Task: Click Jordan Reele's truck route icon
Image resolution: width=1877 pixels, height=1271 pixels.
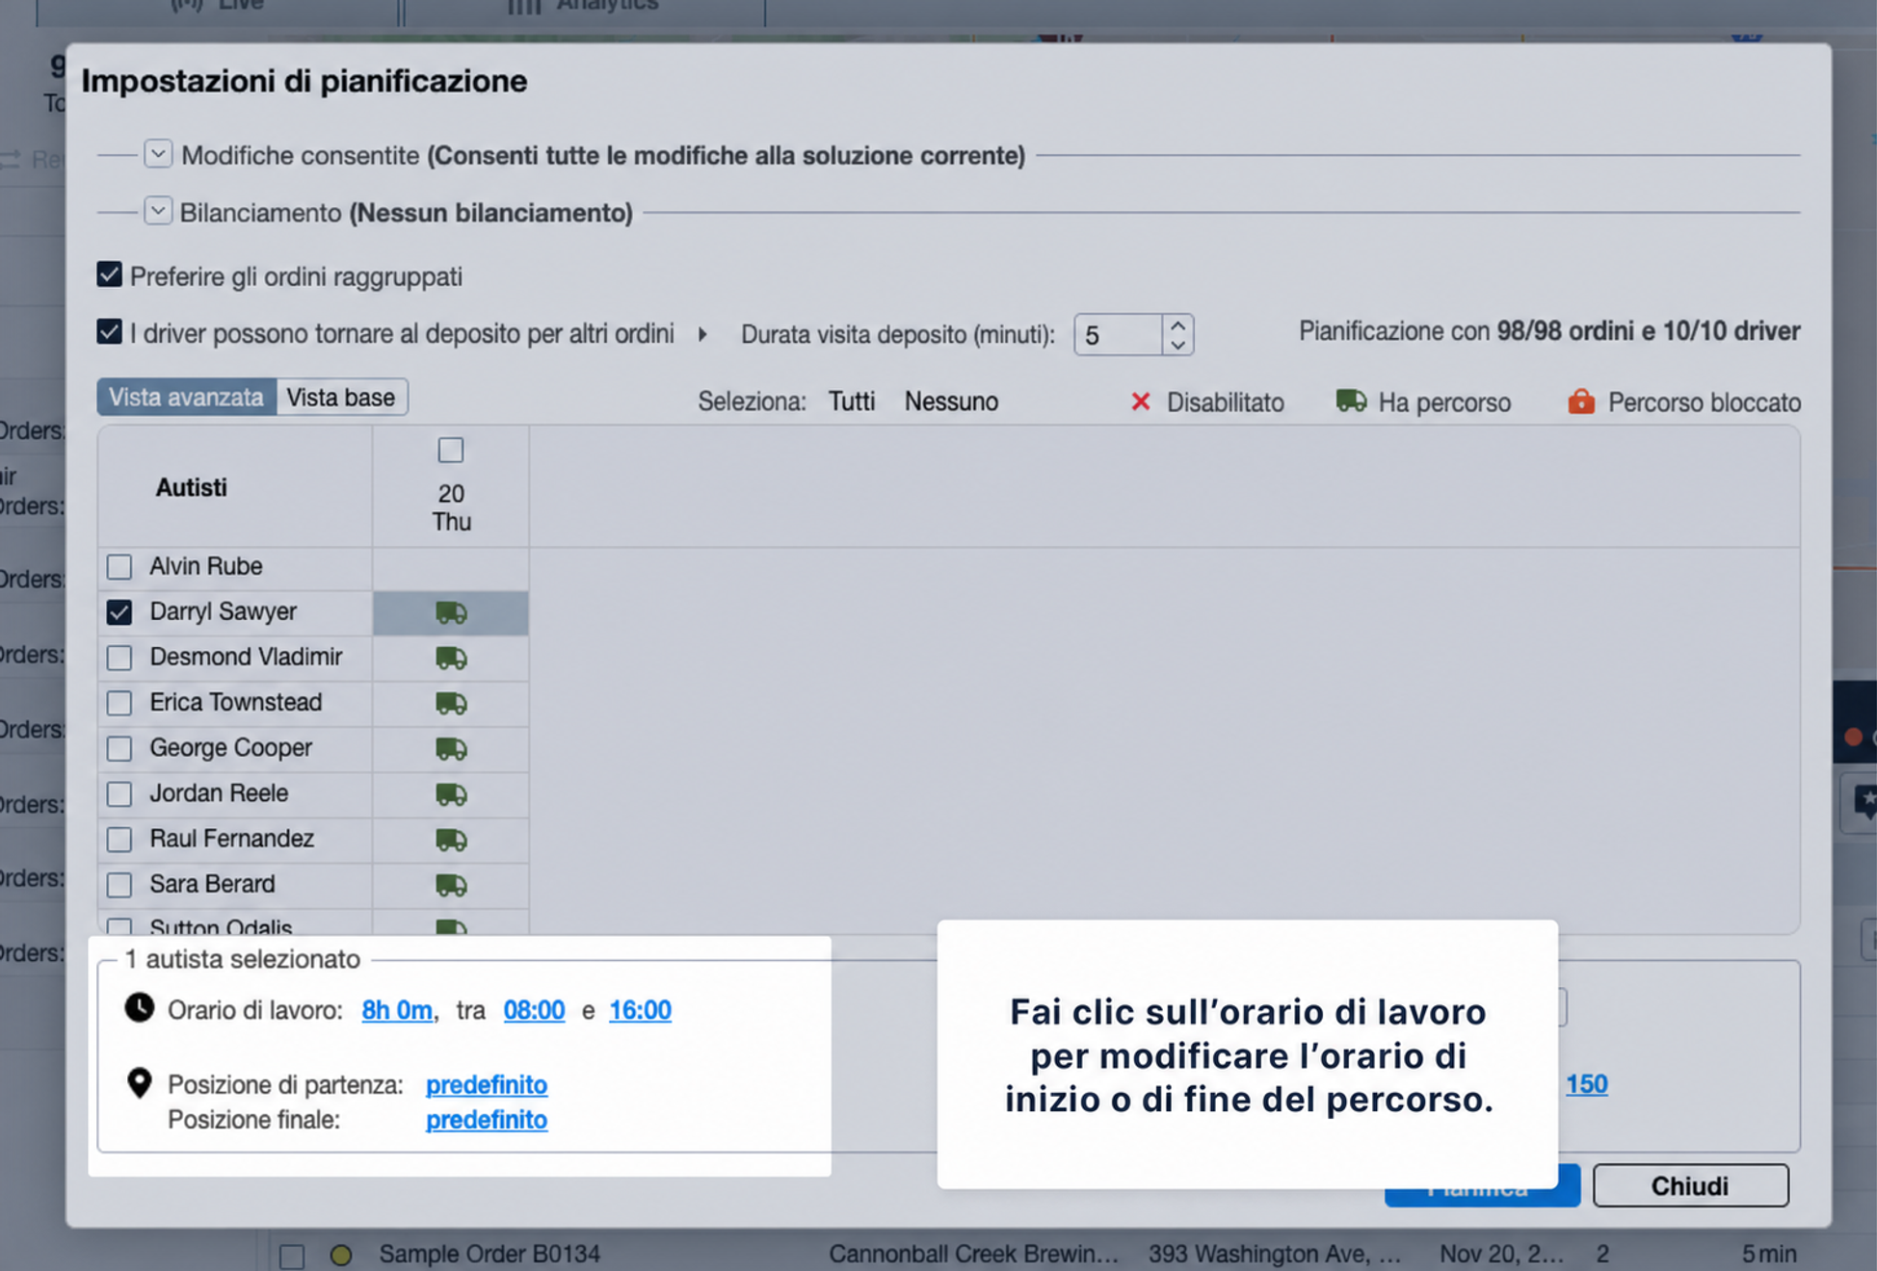Action: tap(451, 793)
